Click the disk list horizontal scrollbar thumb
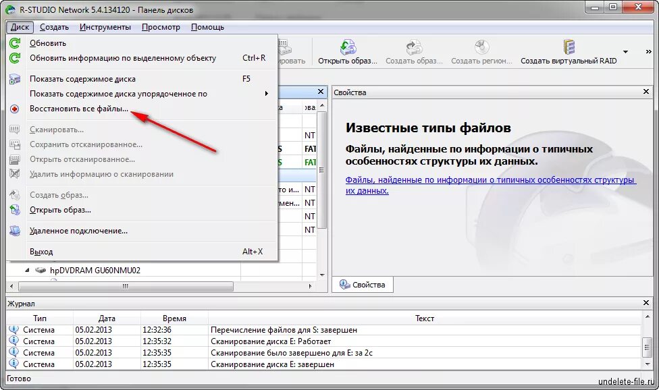 126,286
